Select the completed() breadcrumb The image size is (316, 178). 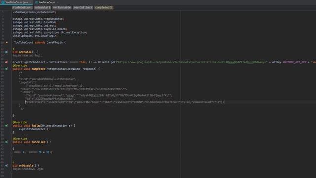104,8
